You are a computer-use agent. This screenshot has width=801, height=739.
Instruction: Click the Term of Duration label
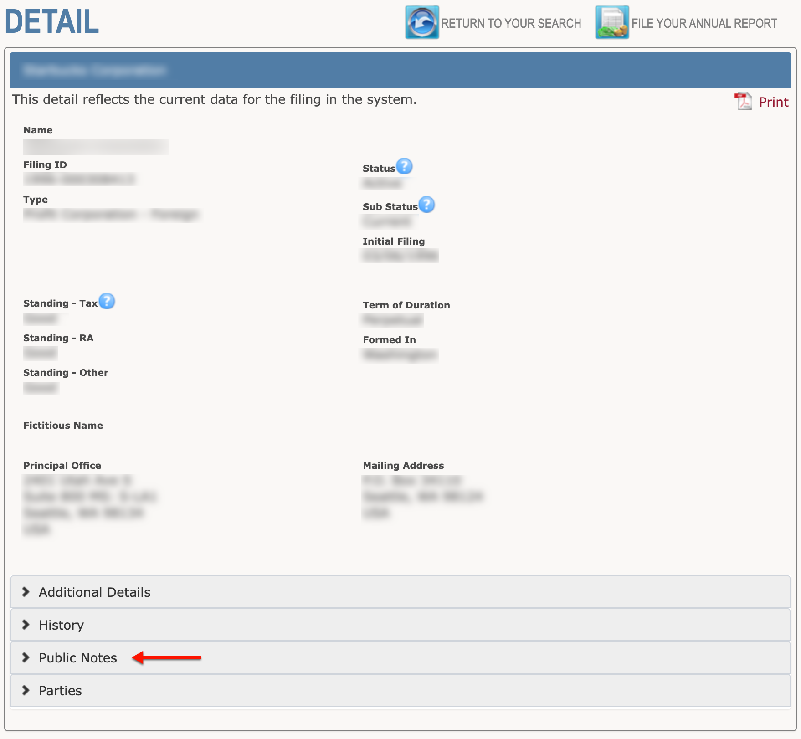(x=406, y=305)
